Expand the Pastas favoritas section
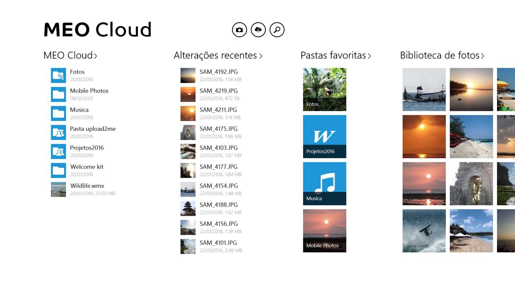The width and height of the screenshot is (515, 289). [x=335, y=56]
